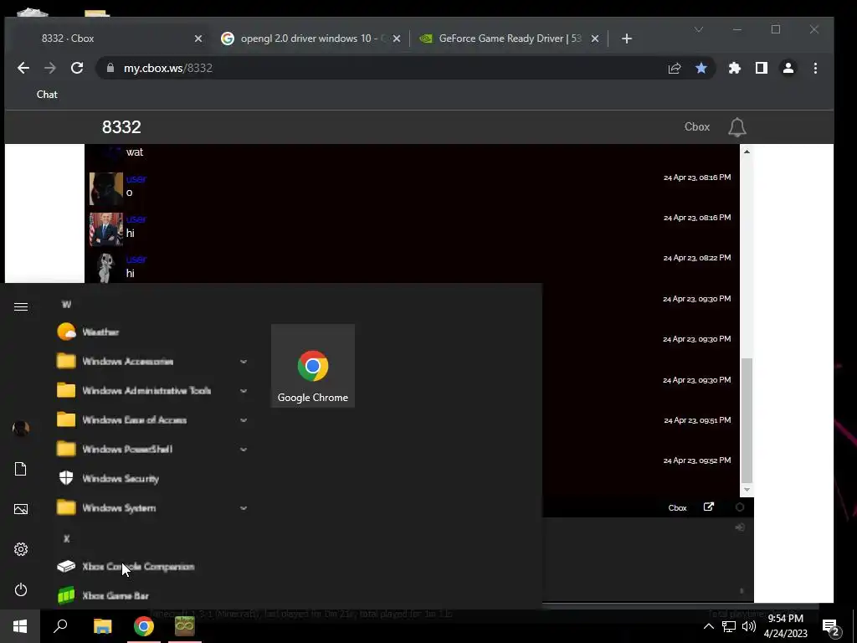Open Pictures from Start sidebar
Screen dimensions: 857x643
click(21, 509)
